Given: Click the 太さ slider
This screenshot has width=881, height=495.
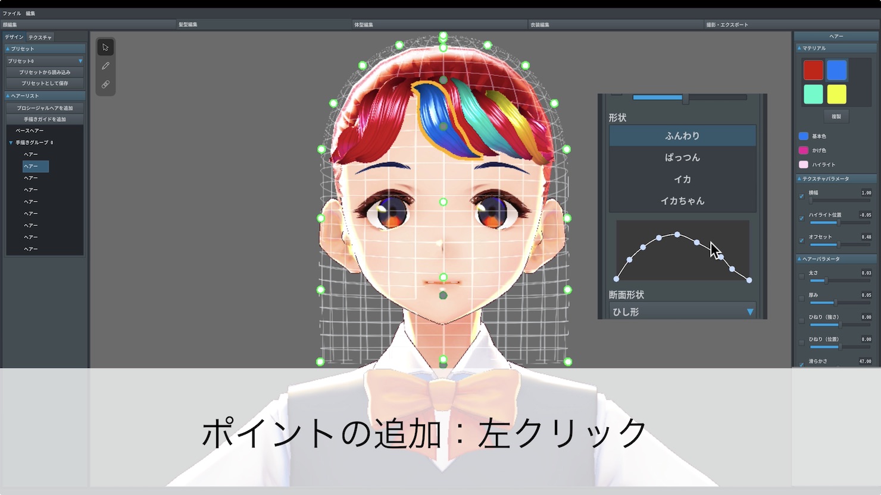Looking at the screenshot, I should click(x=839, y=280).
